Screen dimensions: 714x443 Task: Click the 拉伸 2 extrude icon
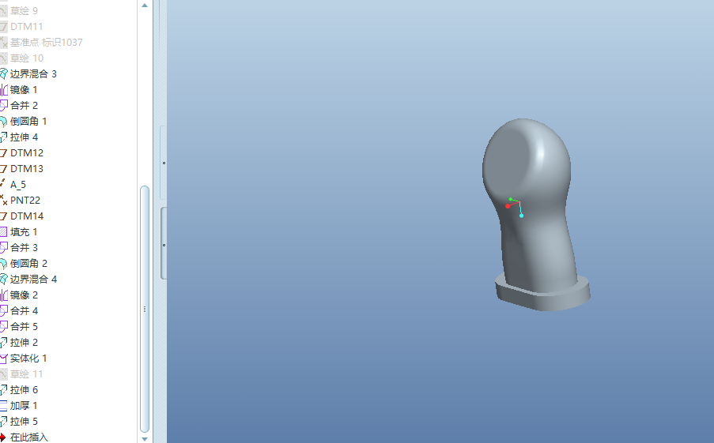(4, 343)
